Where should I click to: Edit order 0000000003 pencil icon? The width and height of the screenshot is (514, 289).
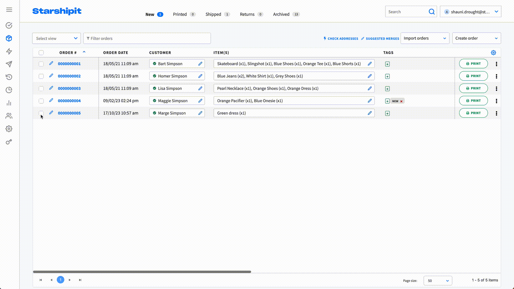coord(51,88)
